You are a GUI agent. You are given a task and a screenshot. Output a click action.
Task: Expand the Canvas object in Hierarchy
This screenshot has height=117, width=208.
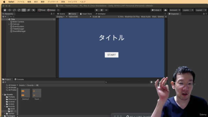9,24
